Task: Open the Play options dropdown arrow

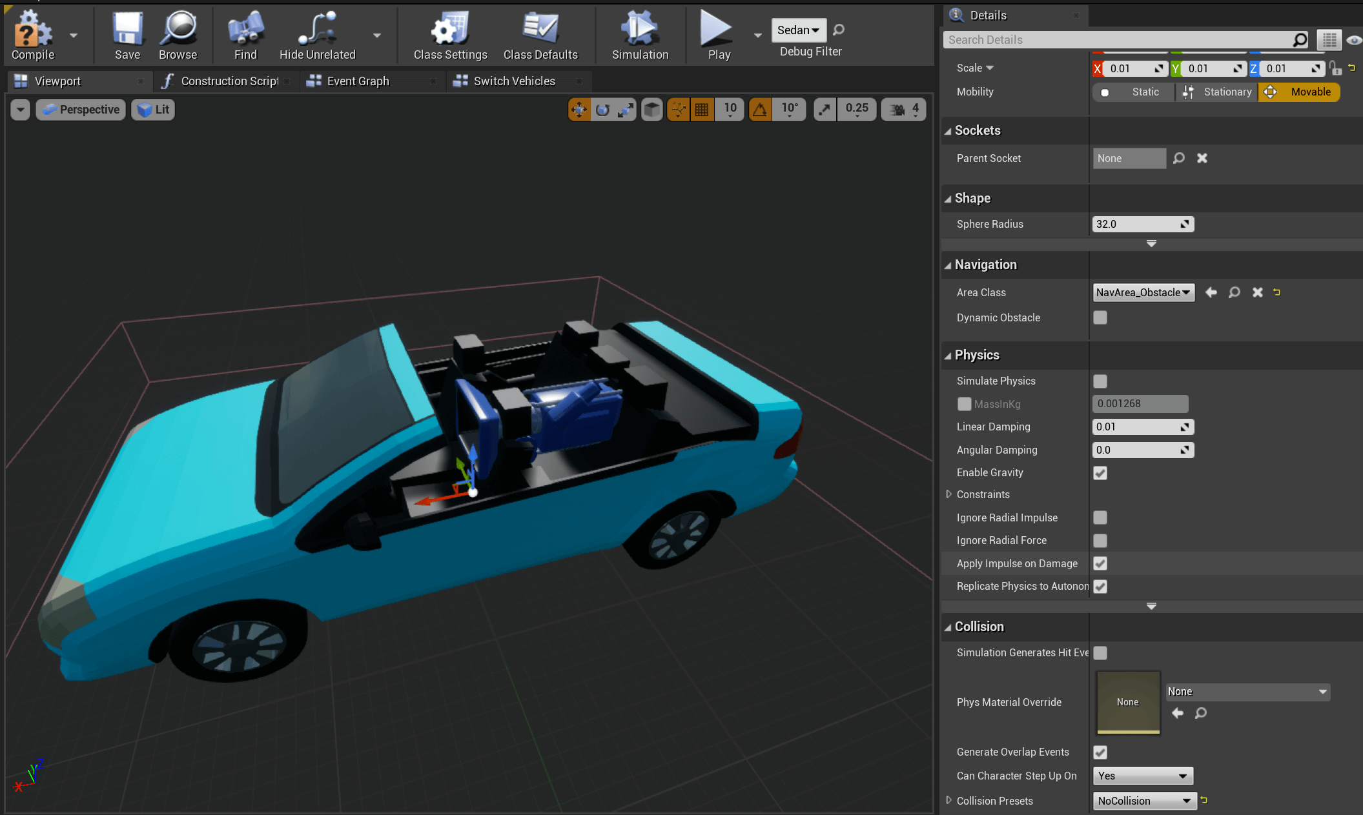Action: [x=757, y=35]
